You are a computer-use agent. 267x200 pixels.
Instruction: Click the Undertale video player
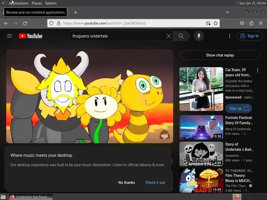click(90, 96)
